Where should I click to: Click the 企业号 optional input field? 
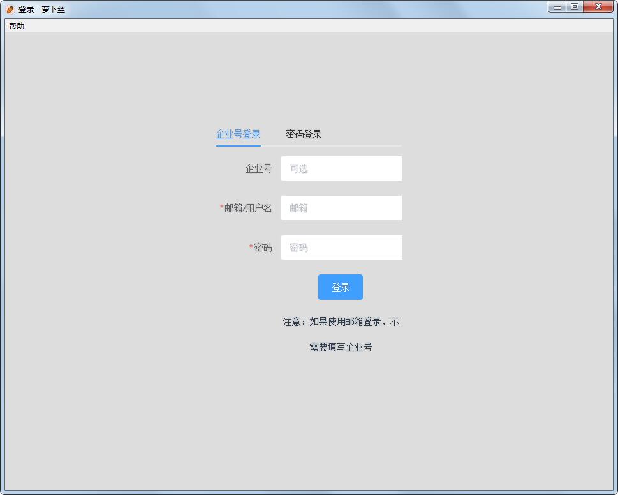click(x=341, y=168)
